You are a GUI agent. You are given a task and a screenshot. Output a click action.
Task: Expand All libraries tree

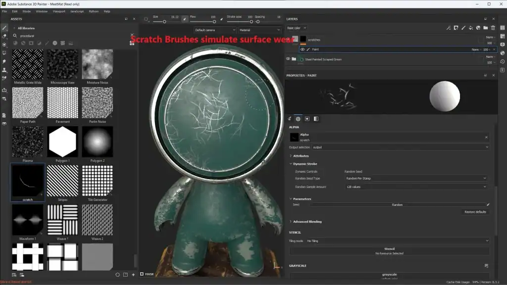14,28
